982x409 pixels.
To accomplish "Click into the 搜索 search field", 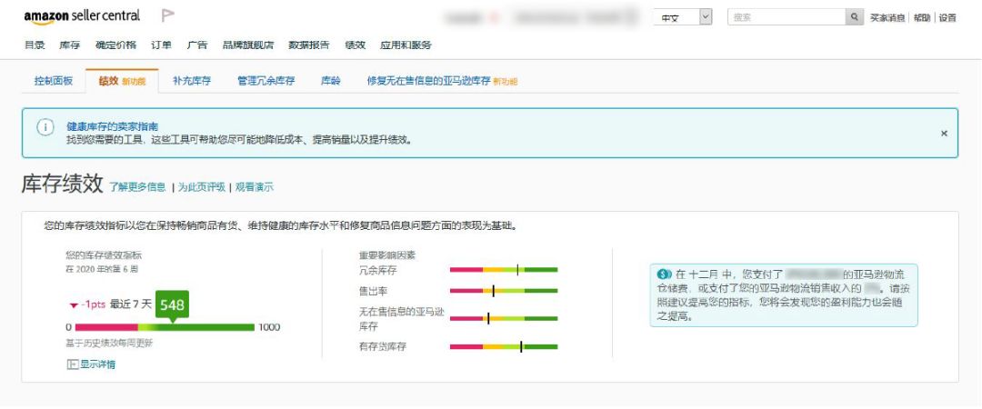I will pos(787,17).
